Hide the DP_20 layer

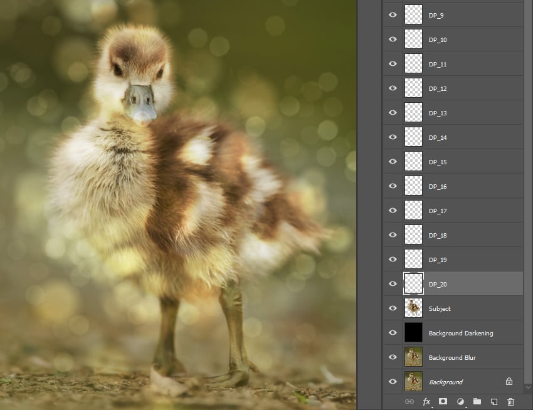coord(393,284)
